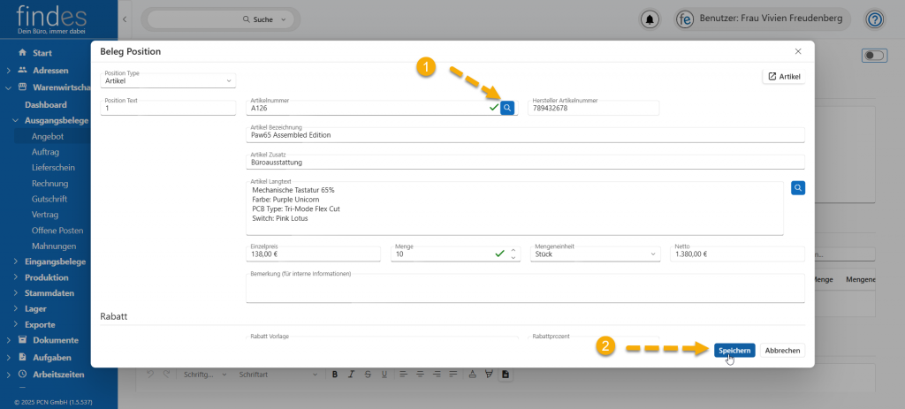The width and height of the screenshot is (905, 409).
Task: Open Rechnung in the sidebar
Action: (x=49, y=183)
